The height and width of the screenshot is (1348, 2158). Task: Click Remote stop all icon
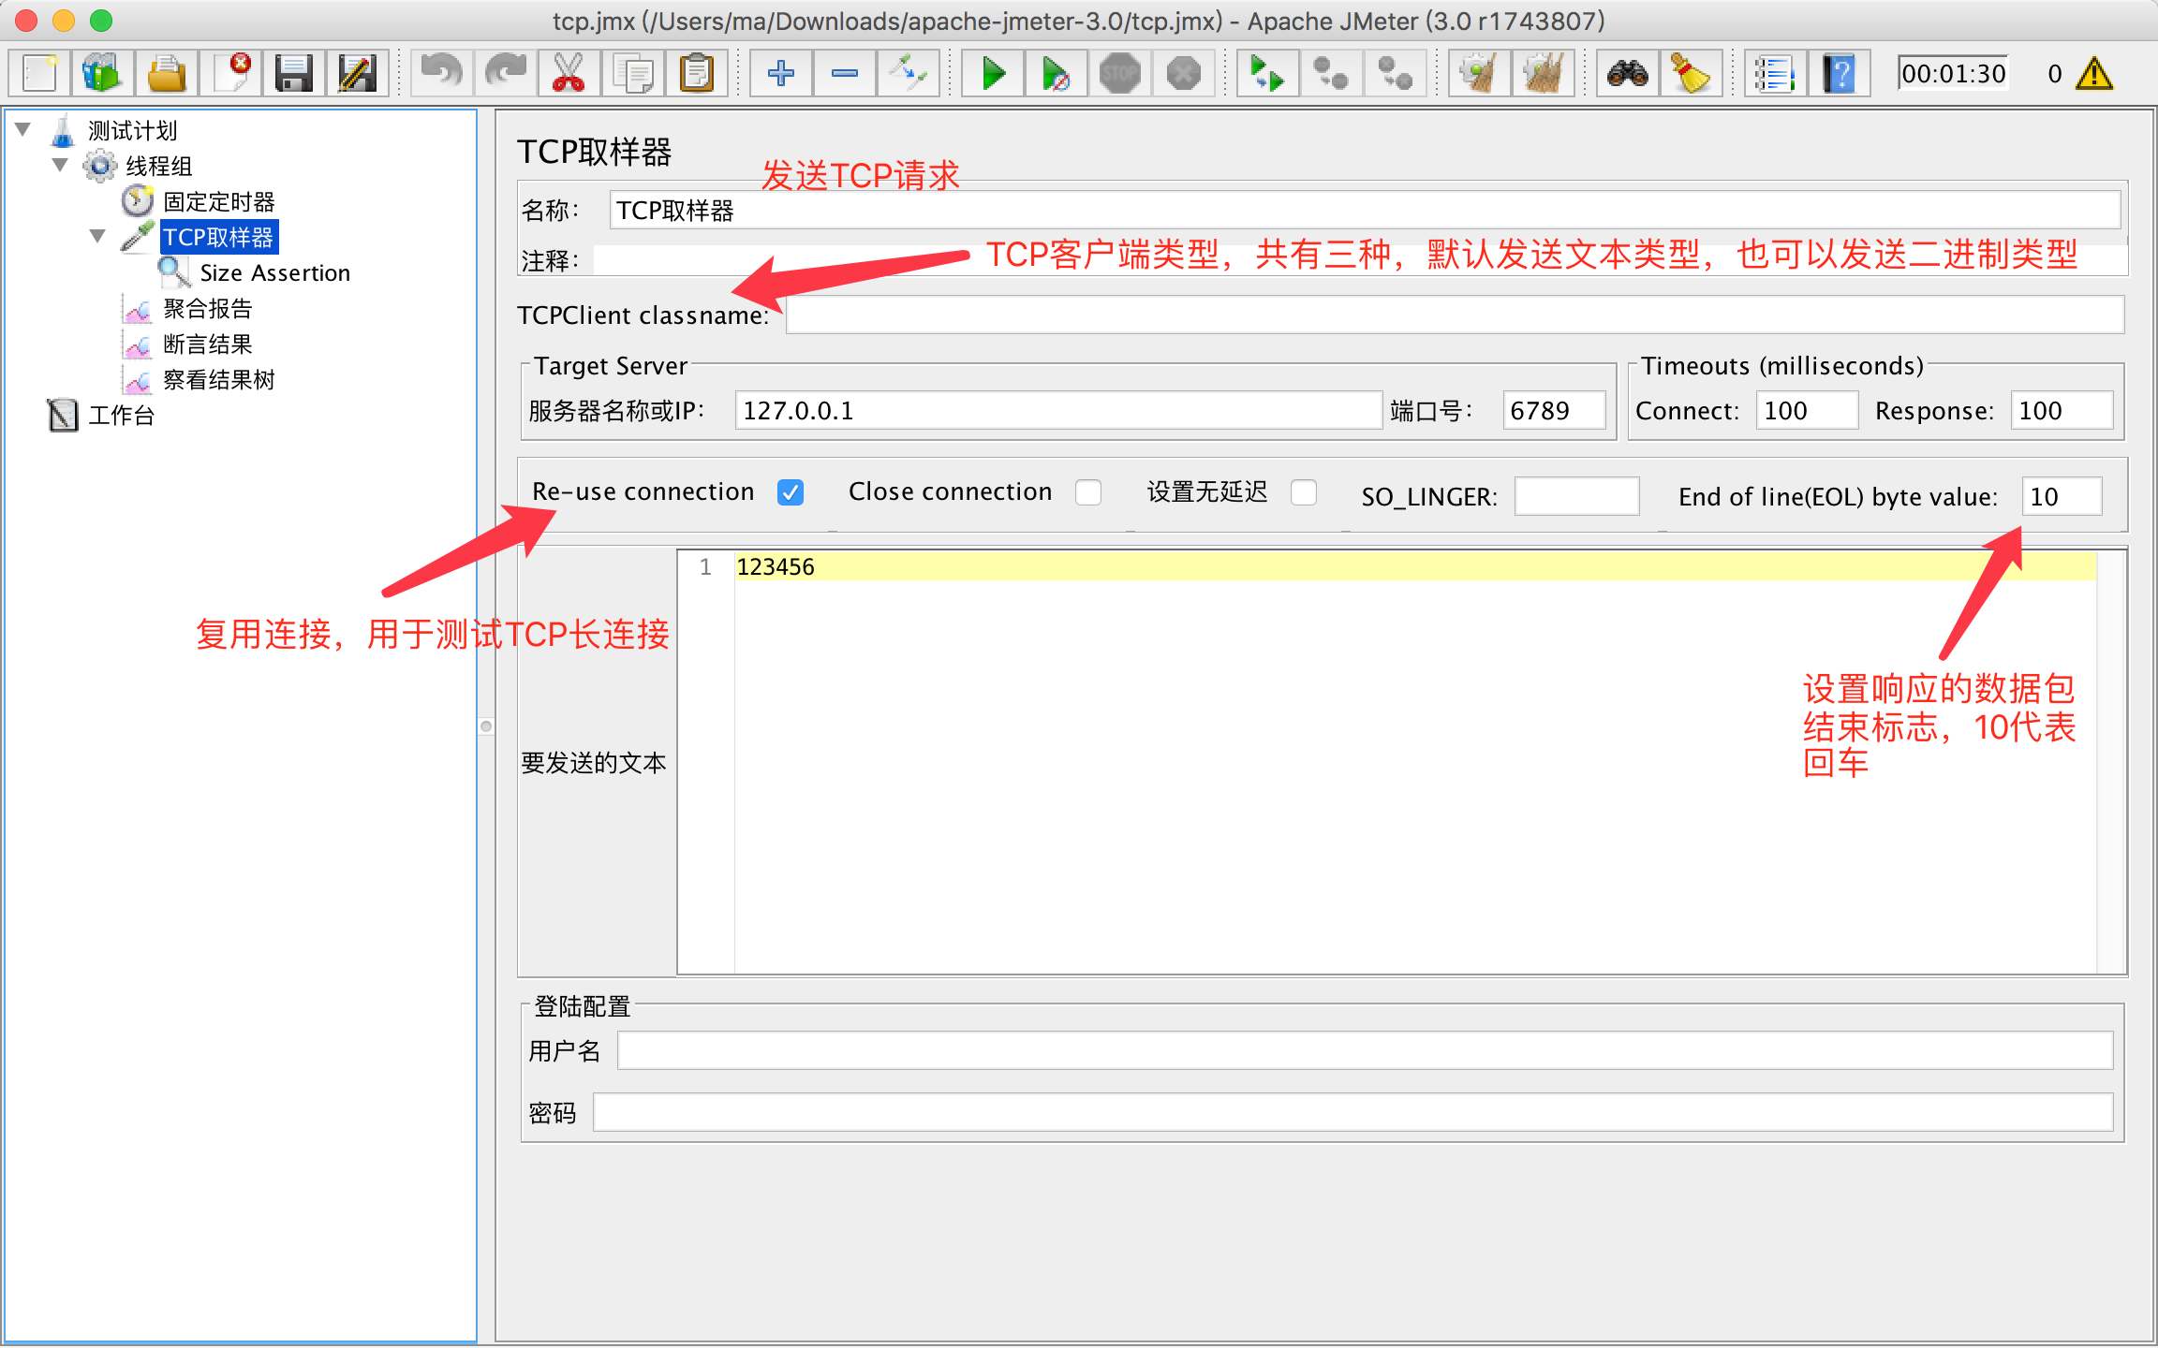[x=1331, y=73]
